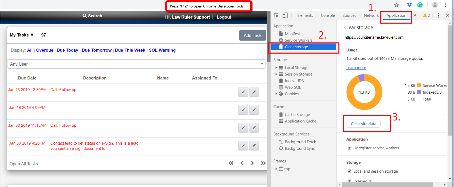This screenshot has width=454, height=187.
Task: Expand Cookies tree node
Action: 276,94
